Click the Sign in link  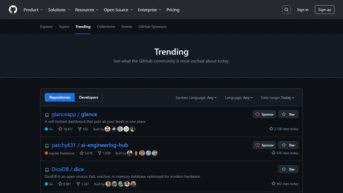303,10
